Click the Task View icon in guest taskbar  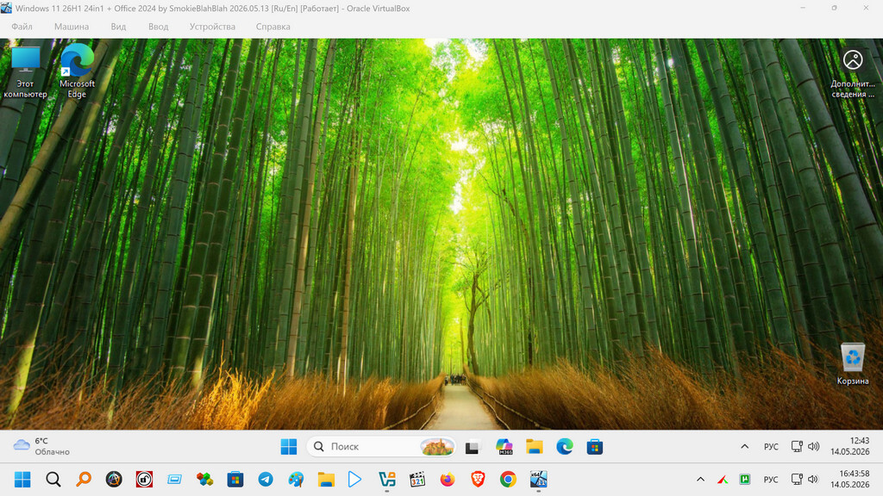pos(473,447)
